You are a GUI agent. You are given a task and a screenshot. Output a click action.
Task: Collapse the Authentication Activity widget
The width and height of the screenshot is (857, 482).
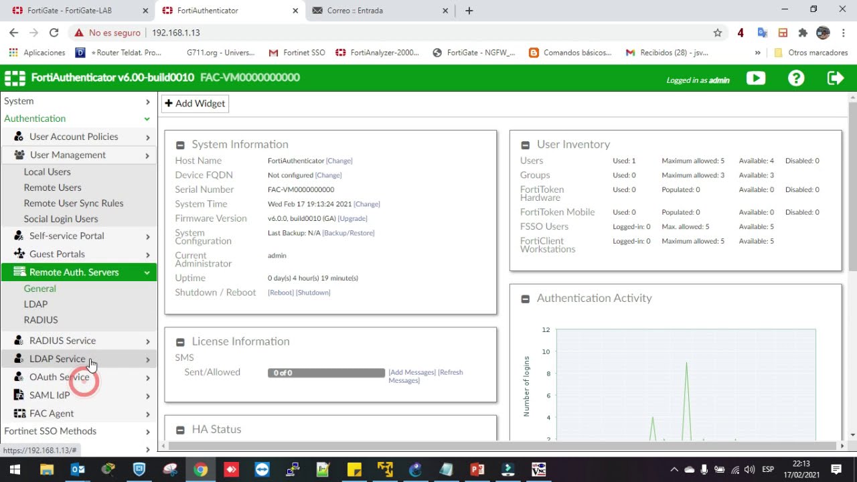pos(525,299)
